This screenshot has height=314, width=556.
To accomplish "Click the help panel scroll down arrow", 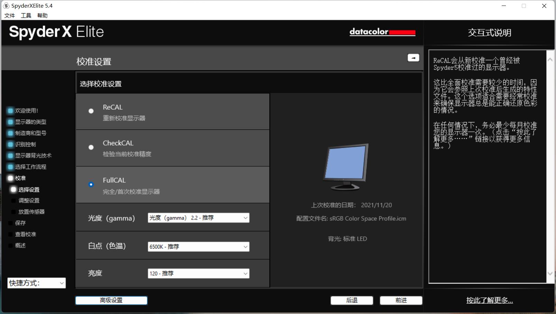I will [550, 274].
